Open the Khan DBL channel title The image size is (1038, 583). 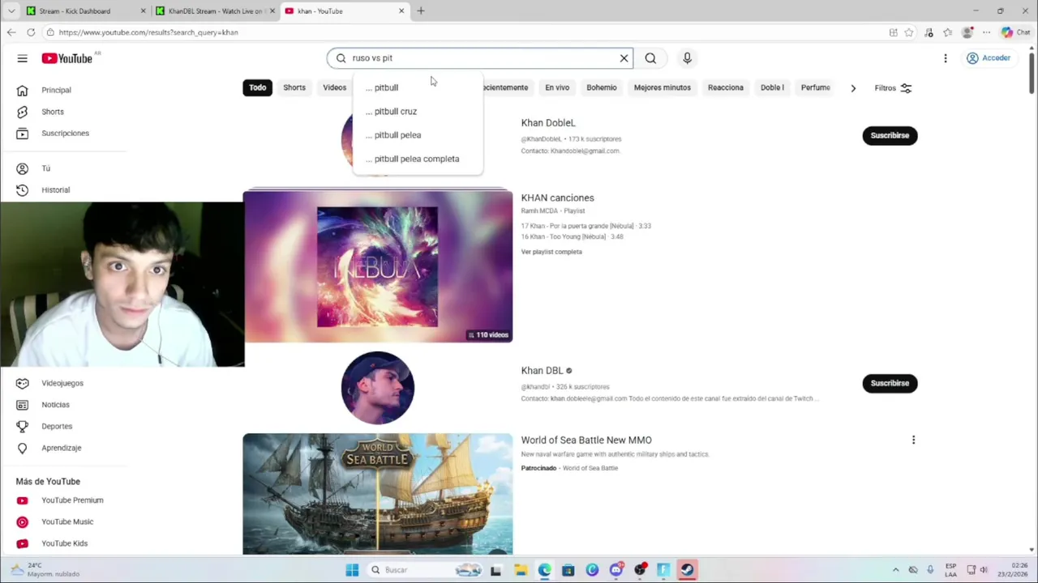point(542,371)
